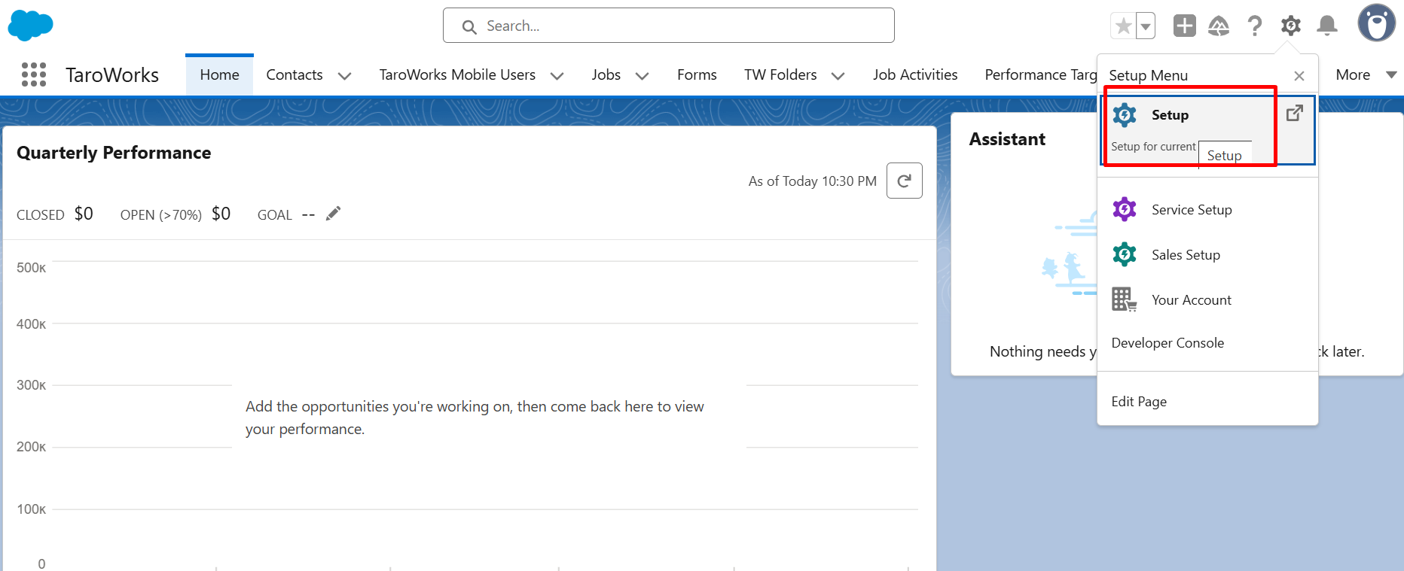Image resolution: width=1404 pixels, height=571 pixels.
Task: Click the setup gear icon
Action: click(x=1291, y=26)
